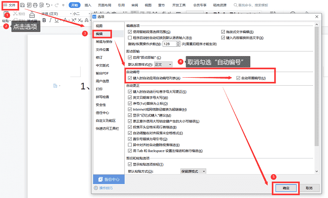Click the options dialog scrollbar up arrow
This screenshot has width=328, height=198.
(317, 25)
